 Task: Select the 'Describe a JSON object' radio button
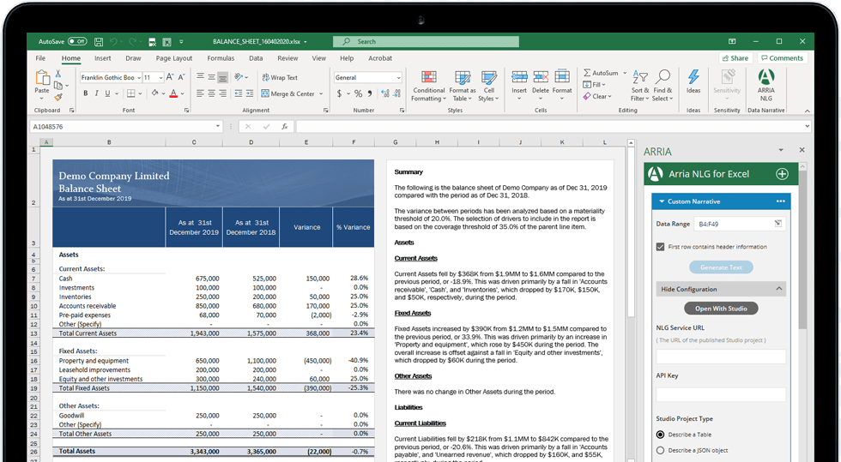click(660, 450)
